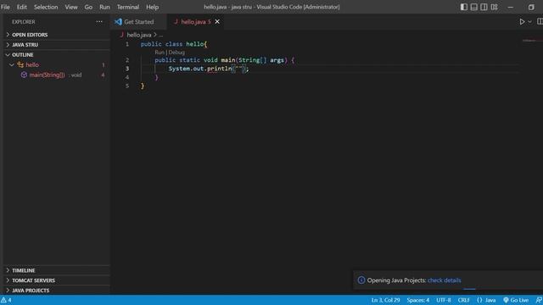Open the Edit menu
Viewport: 543px width, 305px height.
point(21,7)
